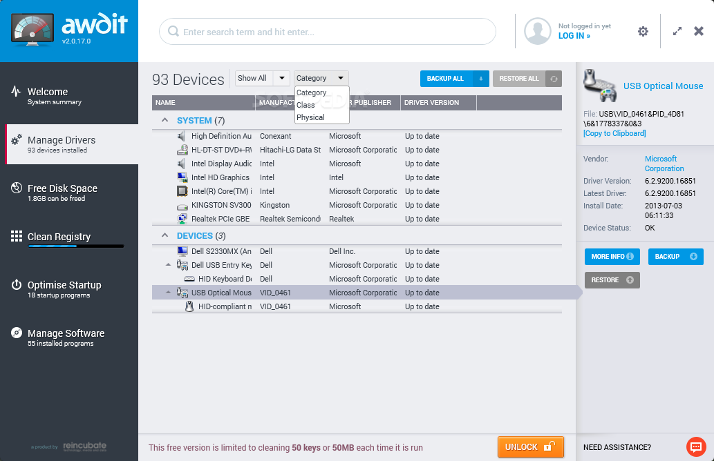Sort by the NAME column header

[x=203, y=103]
